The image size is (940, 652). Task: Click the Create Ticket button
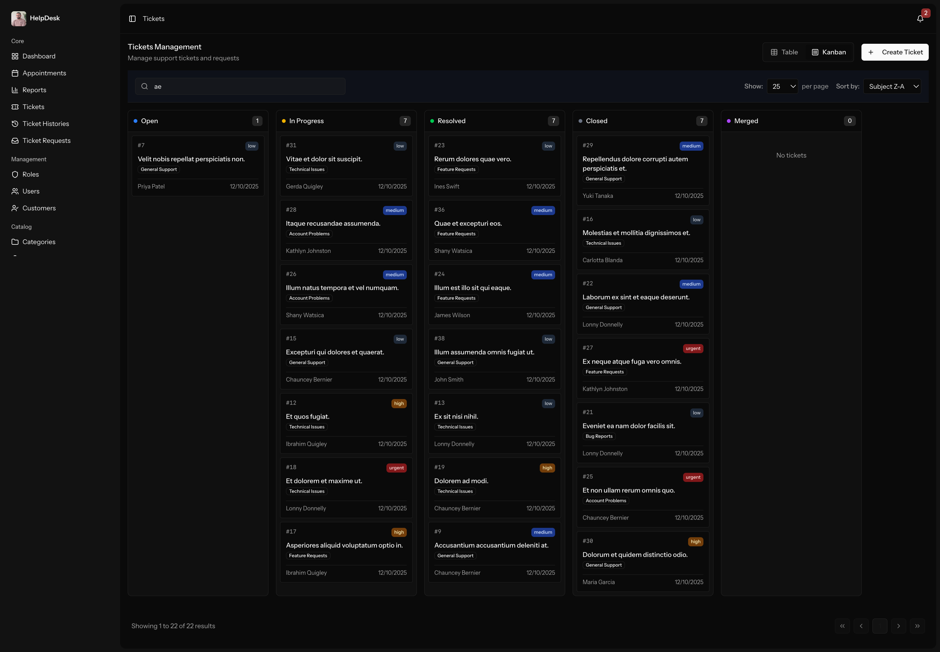coord(895,52)
